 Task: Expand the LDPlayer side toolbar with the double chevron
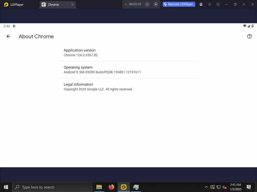252,4
